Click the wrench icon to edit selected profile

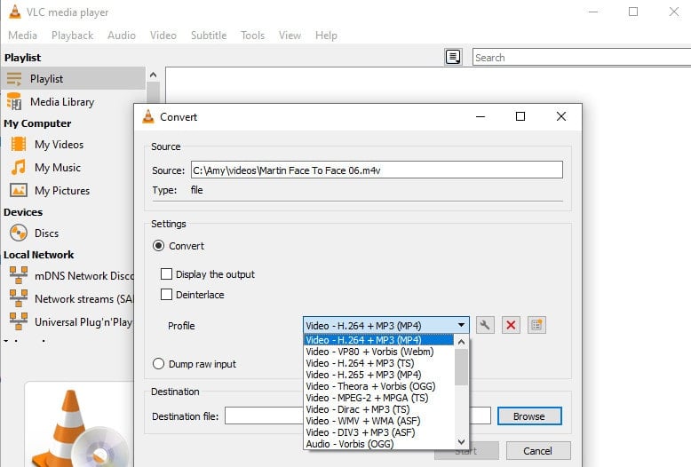[x=485, y=325]
